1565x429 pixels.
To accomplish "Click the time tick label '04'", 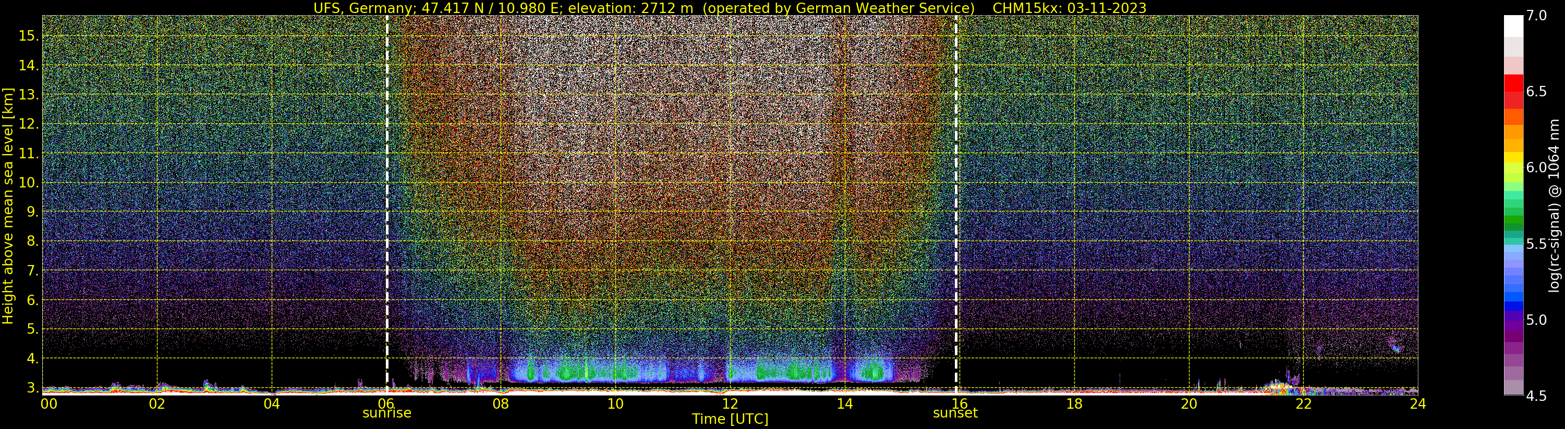I will [x=272, y=403].
